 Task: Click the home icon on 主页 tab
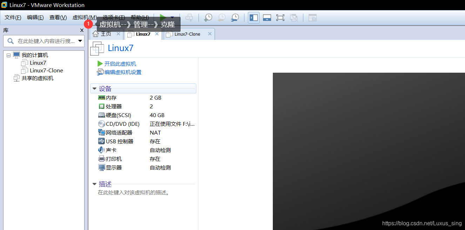pos(95,34)
